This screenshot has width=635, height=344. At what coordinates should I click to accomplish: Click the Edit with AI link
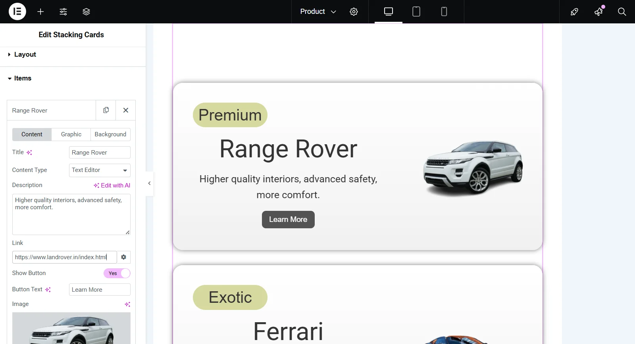pos(112,185)
